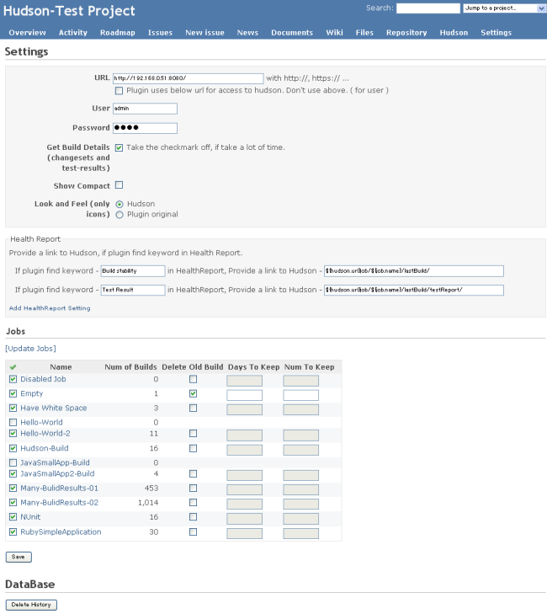Uncheck the Empty job checkbox
This screenshot has height=614, width=547.
[x=13, y=393]
